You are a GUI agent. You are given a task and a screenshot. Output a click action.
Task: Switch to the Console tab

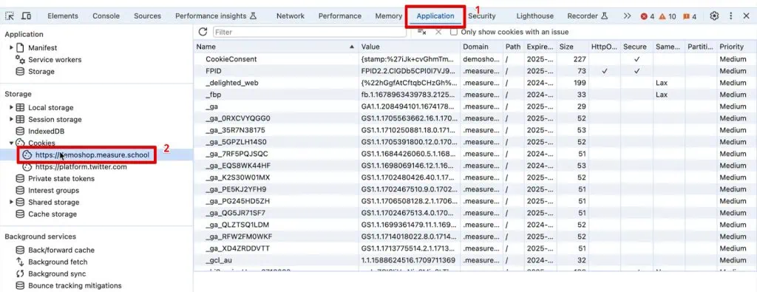tap(106, 16)
